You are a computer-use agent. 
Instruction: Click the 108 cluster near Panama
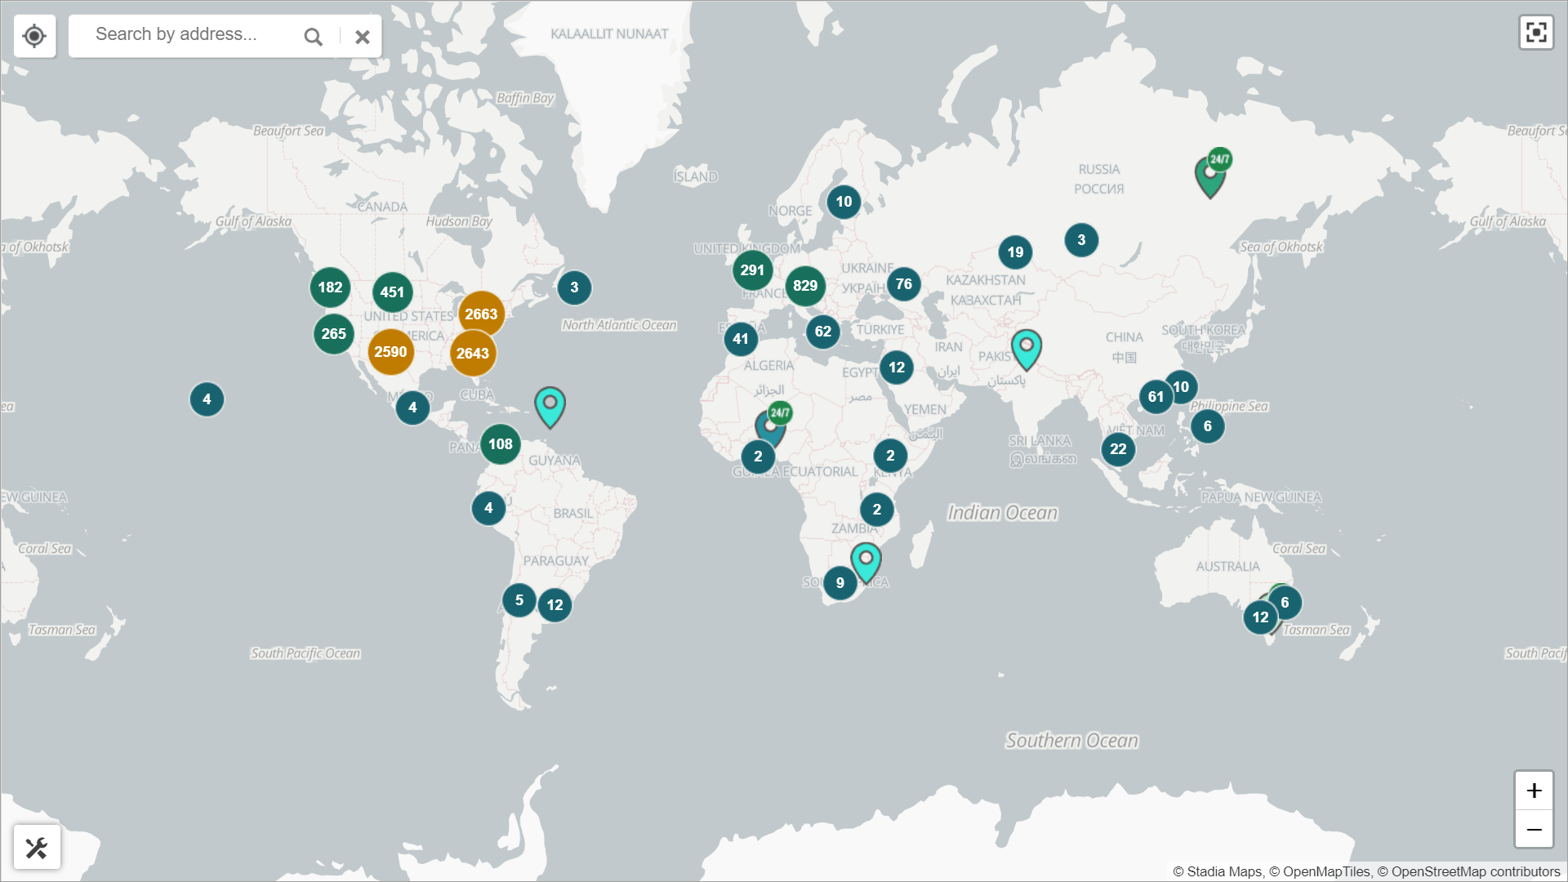click(500, 444)
